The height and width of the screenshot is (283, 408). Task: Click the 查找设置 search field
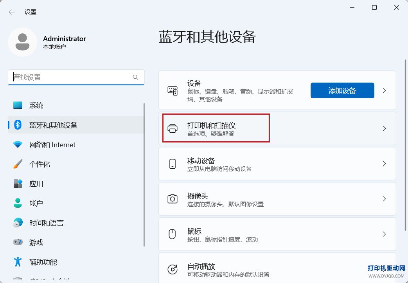coord(76,78)
